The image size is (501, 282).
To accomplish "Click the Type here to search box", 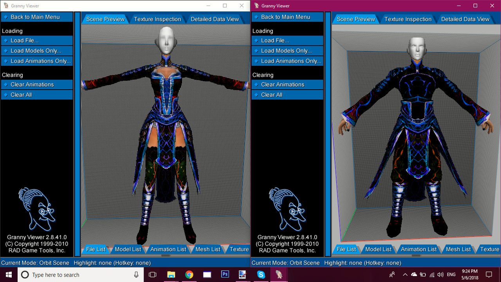I will click(x=80, y=275).
